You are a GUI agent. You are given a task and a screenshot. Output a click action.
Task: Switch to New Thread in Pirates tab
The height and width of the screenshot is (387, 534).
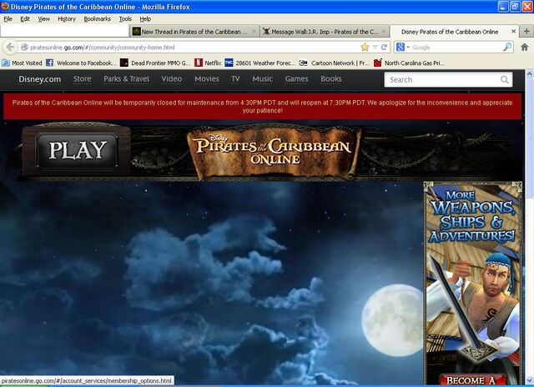[194, 32]
